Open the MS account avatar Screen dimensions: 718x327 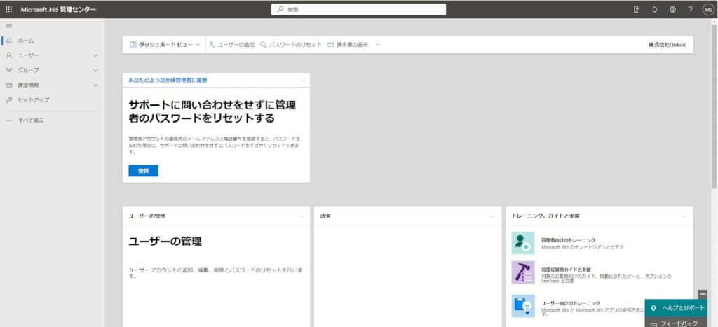(707, 9)
